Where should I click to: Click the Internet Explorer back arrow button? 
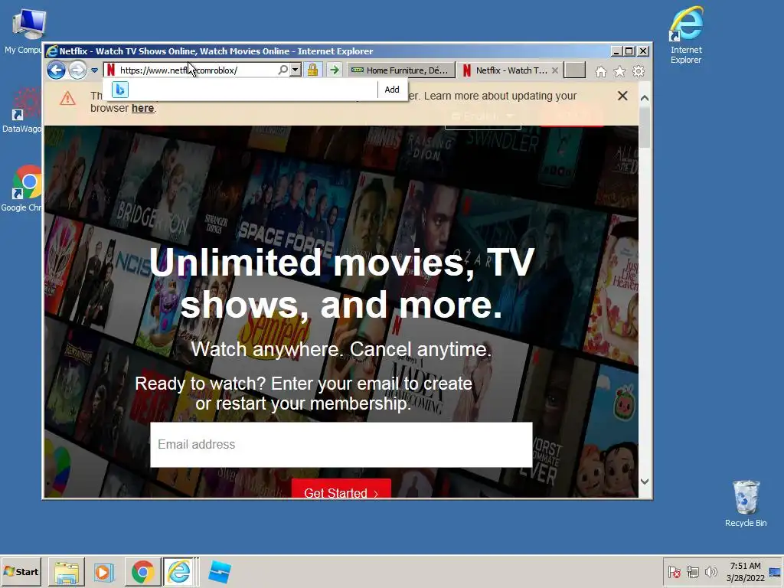pyautogui.click(x=56, y=70)
